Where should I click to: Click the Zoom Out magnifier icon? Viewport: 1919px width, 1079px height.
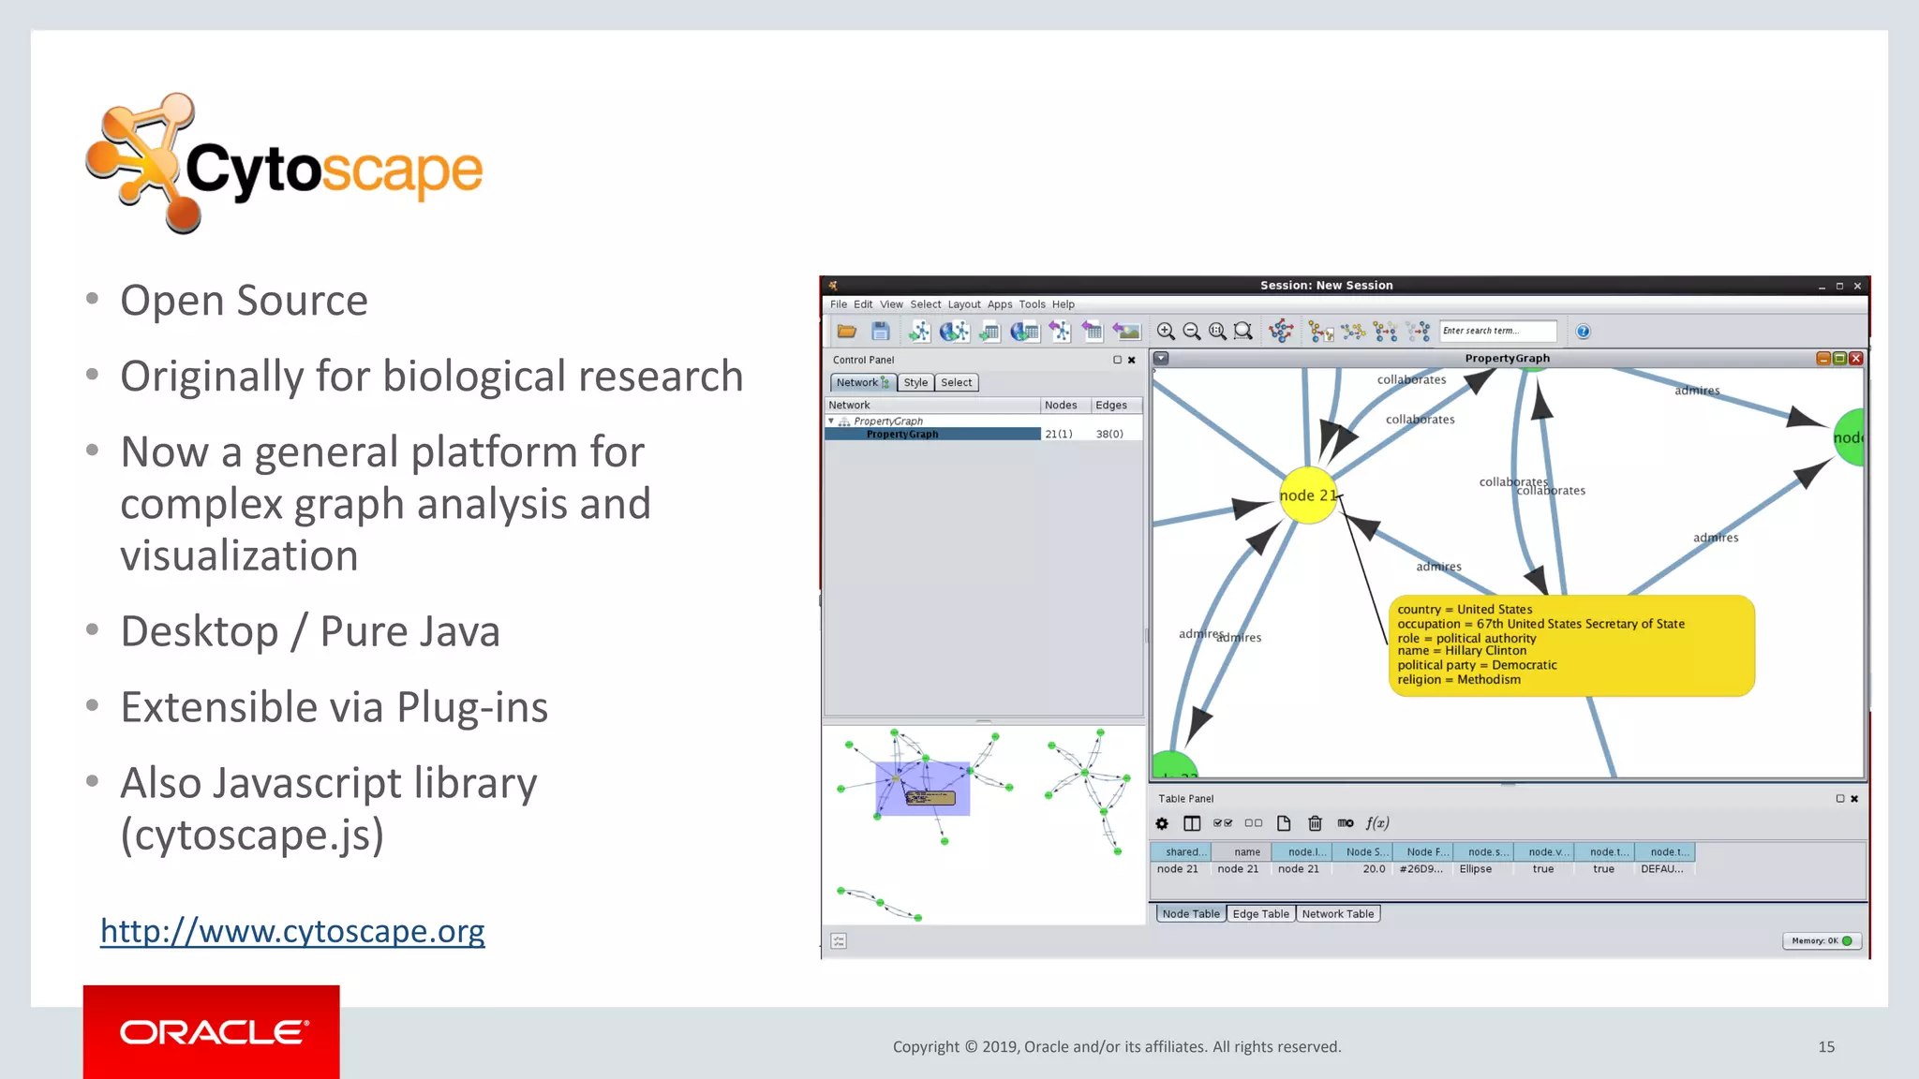(1192, 332)
